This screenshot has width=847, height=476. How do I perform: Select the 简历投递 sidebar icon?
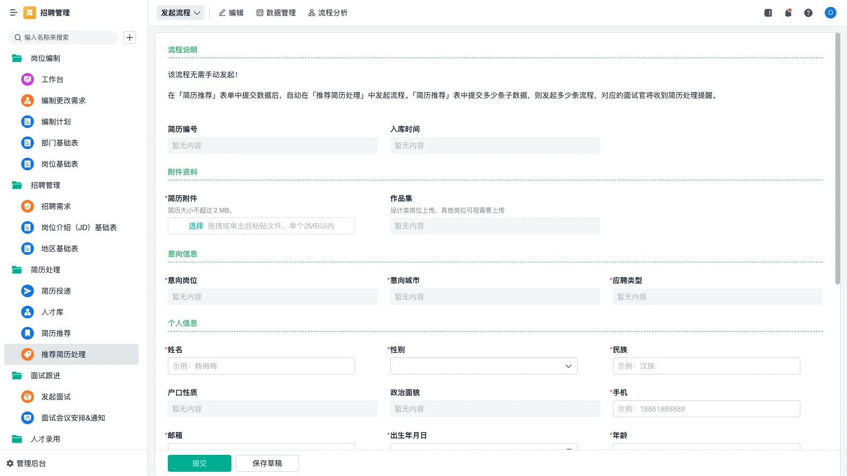pos(28,291)
